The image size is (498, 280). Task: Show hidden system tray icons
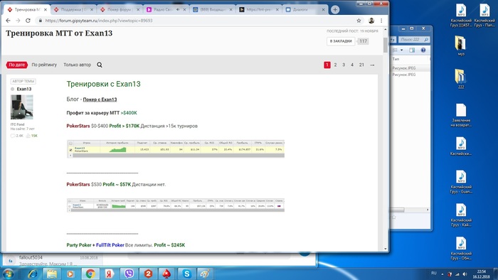pyautogui.click(x=442, y=274)
